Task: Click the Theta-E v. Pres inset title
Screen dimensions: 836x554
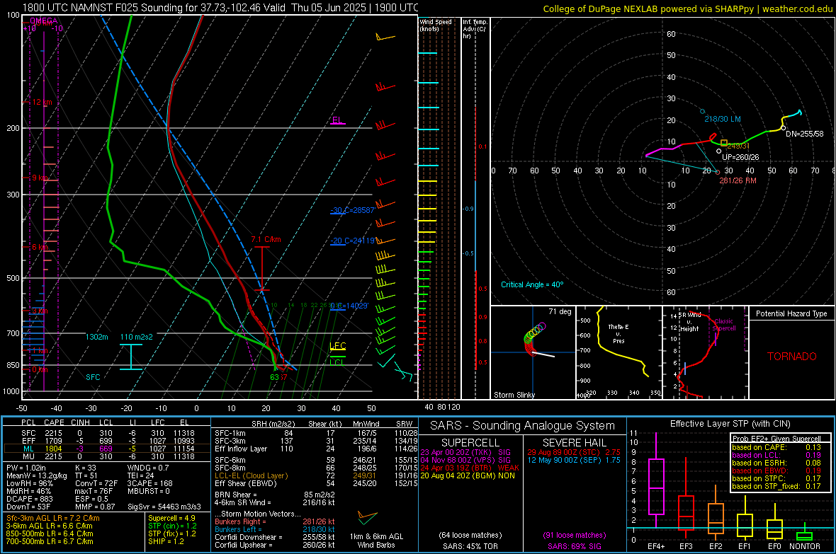Action: [618, 333]
